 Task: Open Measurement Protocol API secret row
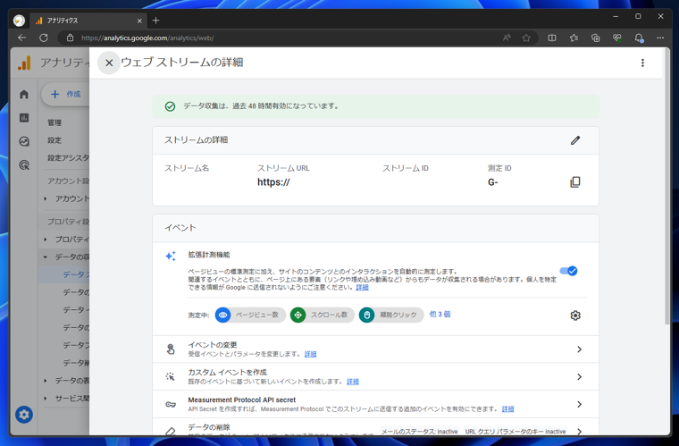click(375, 404)
